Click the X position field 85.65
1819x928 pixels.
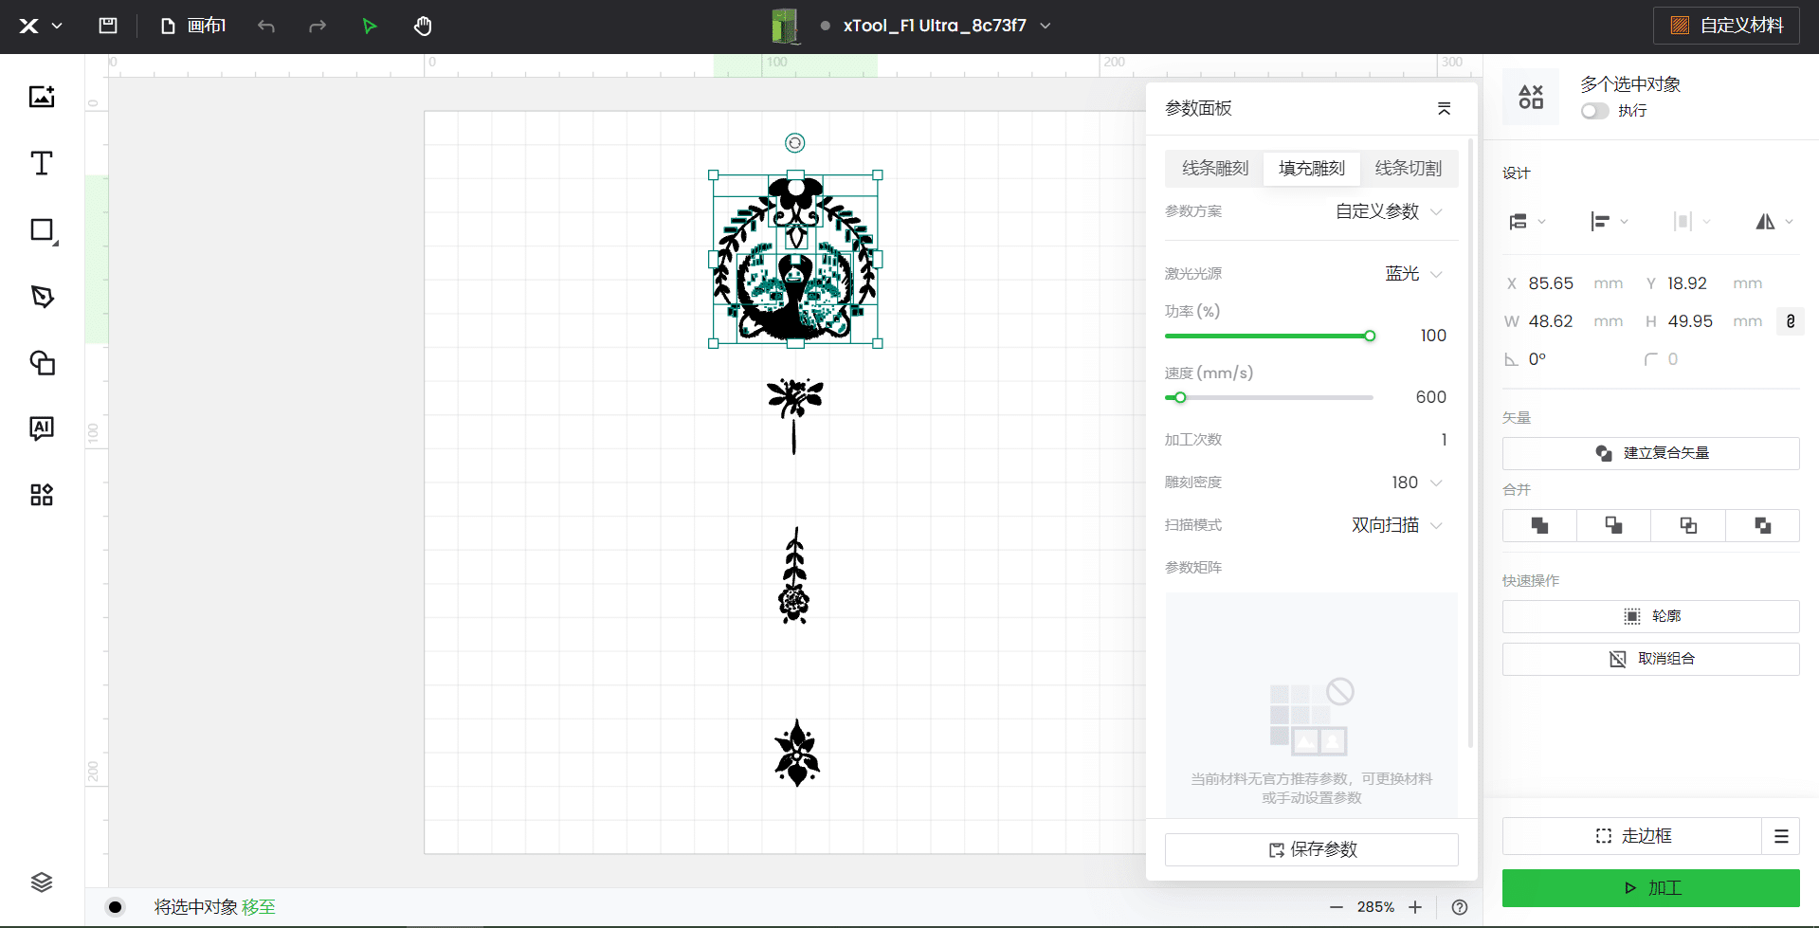coord(1551,283)
